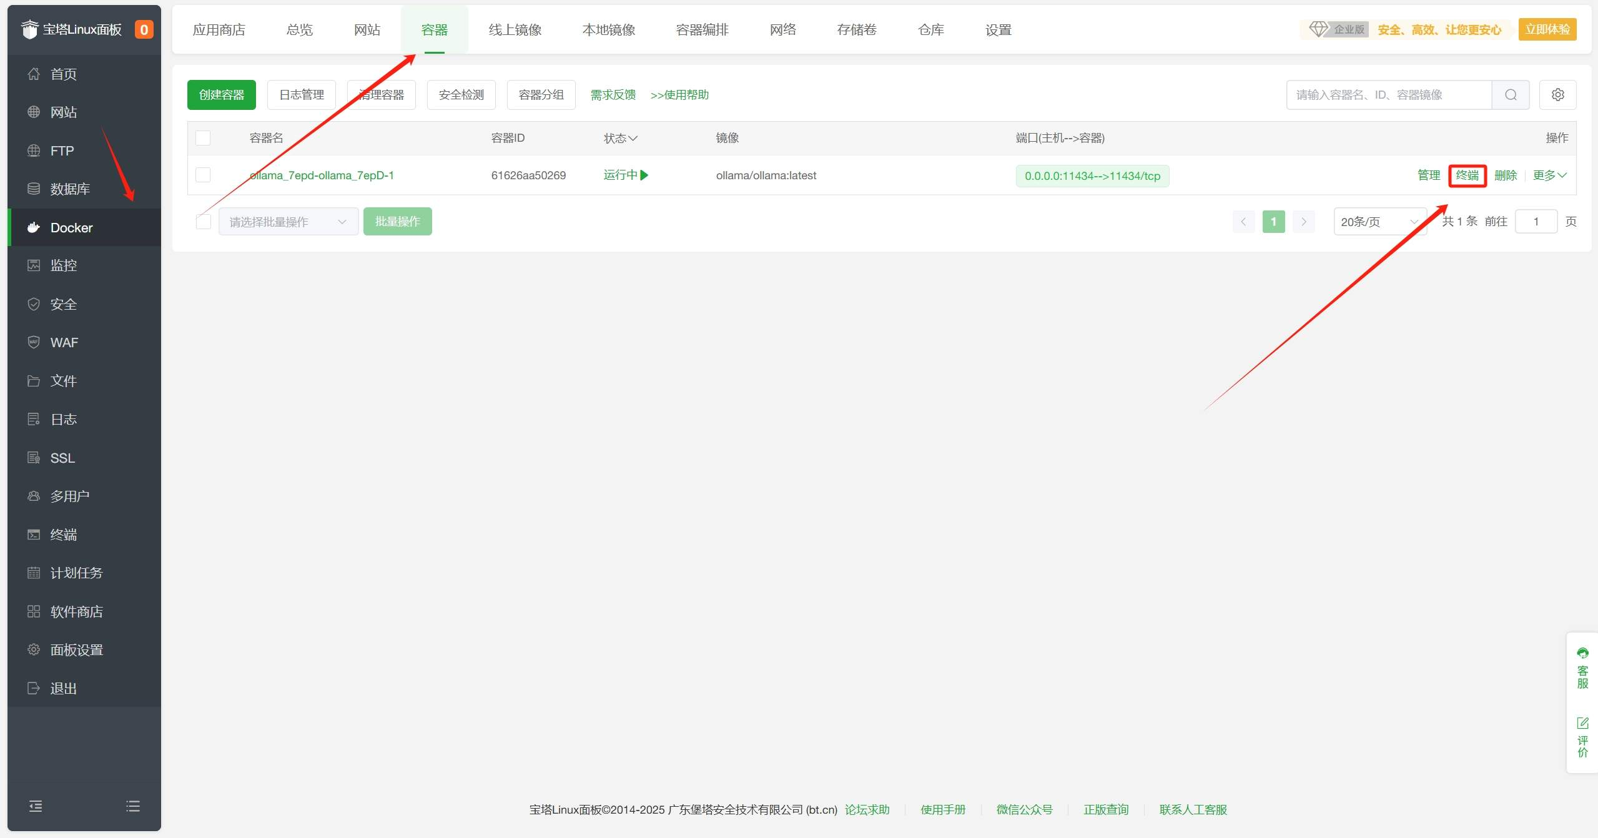
Task: Click the search magnifier icon
Action: pyautogui.click(x=1510, y=95)
